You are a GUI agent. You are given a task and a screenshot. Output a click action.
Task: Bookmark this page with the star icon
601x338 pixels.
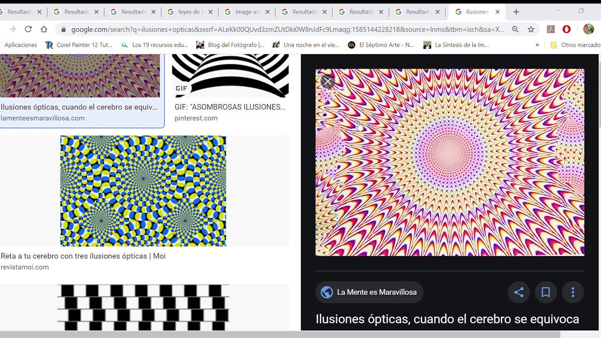pyautogui.click(x=531, y=29)
